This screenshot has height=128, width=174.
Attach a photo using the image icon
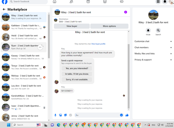click(x=61, y=115)
